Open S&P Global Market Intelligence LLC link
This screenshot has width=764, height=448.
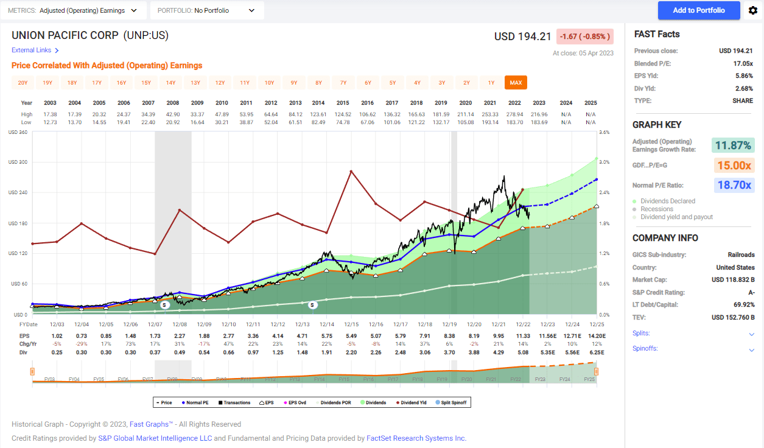[x=155, y=438]
